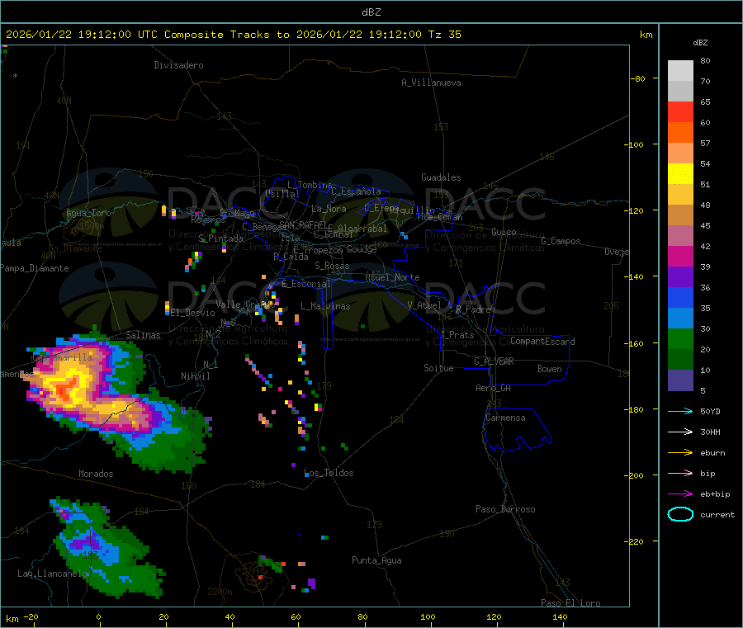743x628 pixels.
Task: Click the CompartEscard map label
Action: 543,342
